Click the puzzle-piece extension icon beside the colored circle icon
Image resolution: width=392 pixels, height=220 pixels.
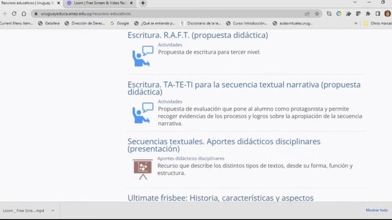pos(349,13)
